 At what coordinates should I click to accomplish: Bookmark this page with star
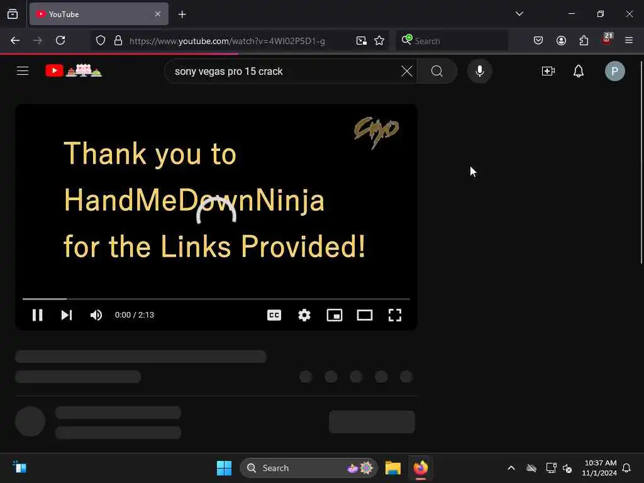[x=379, y=41]
